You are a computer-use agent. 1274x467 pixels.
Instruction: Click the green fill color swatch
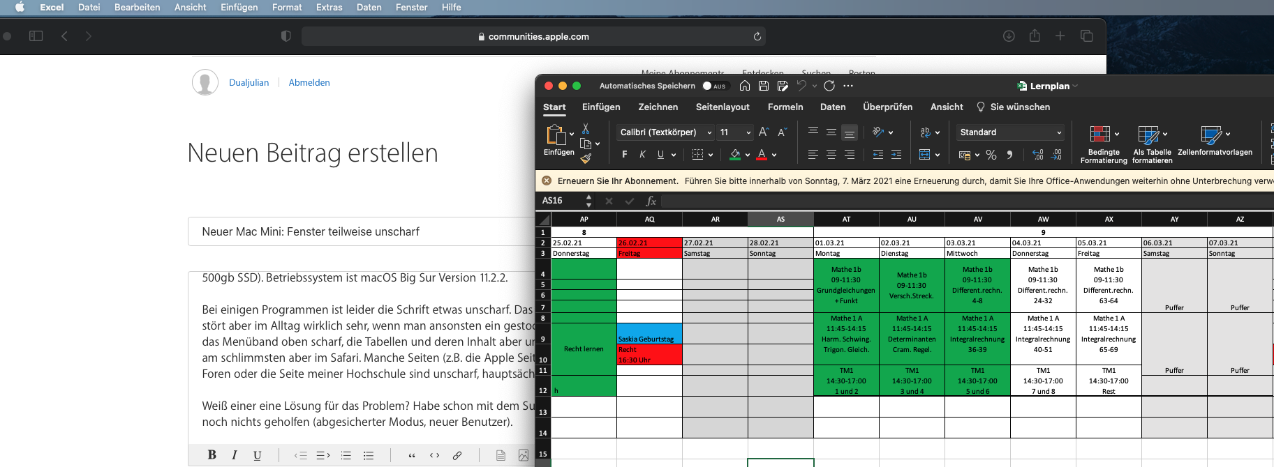735,155
